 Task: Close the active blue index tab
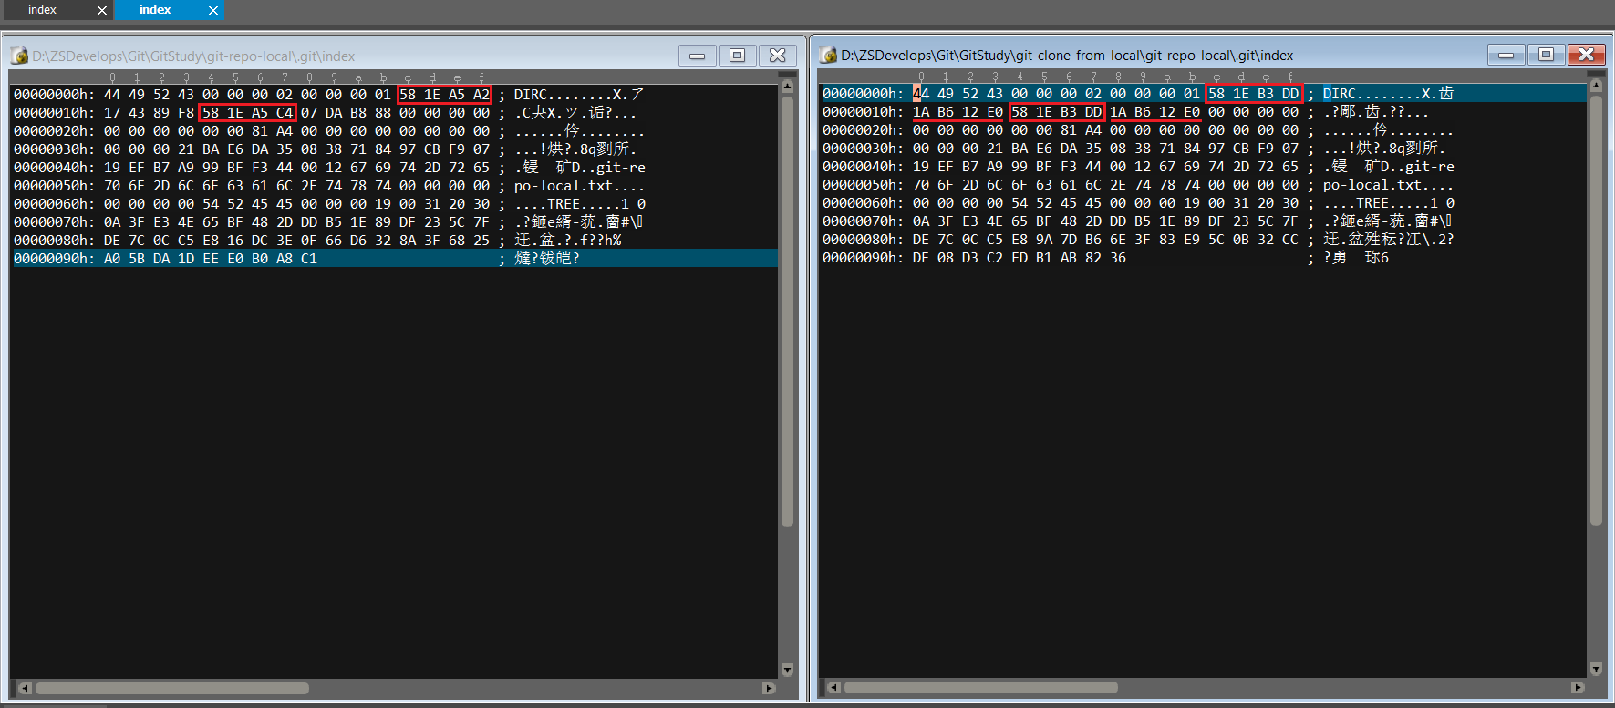[213, 10]
